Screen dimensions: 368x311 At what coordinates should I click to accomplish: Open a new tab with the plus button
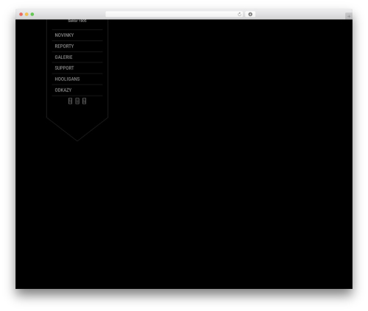[349, 16]
